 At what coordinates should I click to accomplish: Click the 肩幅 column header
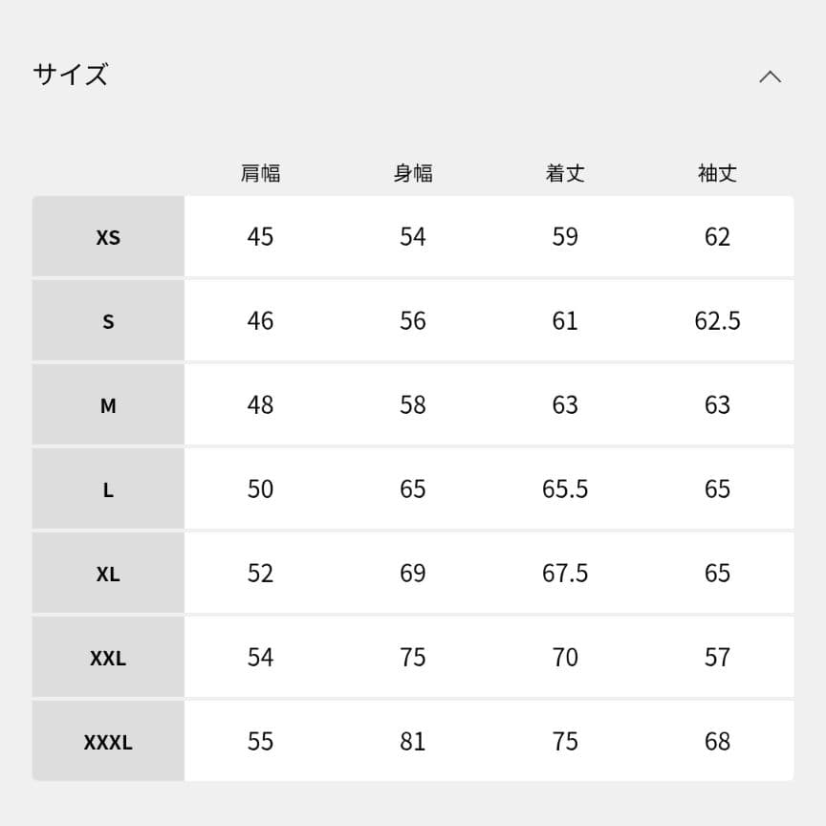(259, 173)
